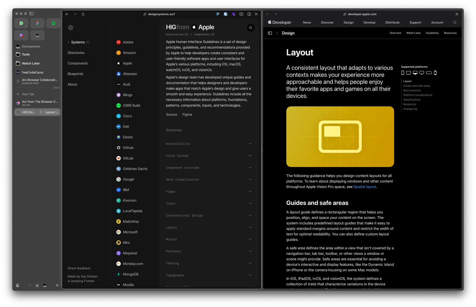Click the Google icon in the directory list
The width and height of the screenshot is (476, 307).
pyautogui.click(x=118, y=179)
